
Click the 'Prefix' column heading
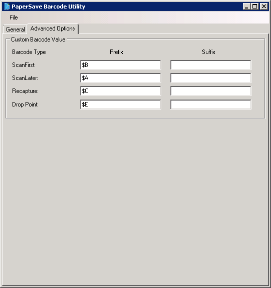pos(116,52)
